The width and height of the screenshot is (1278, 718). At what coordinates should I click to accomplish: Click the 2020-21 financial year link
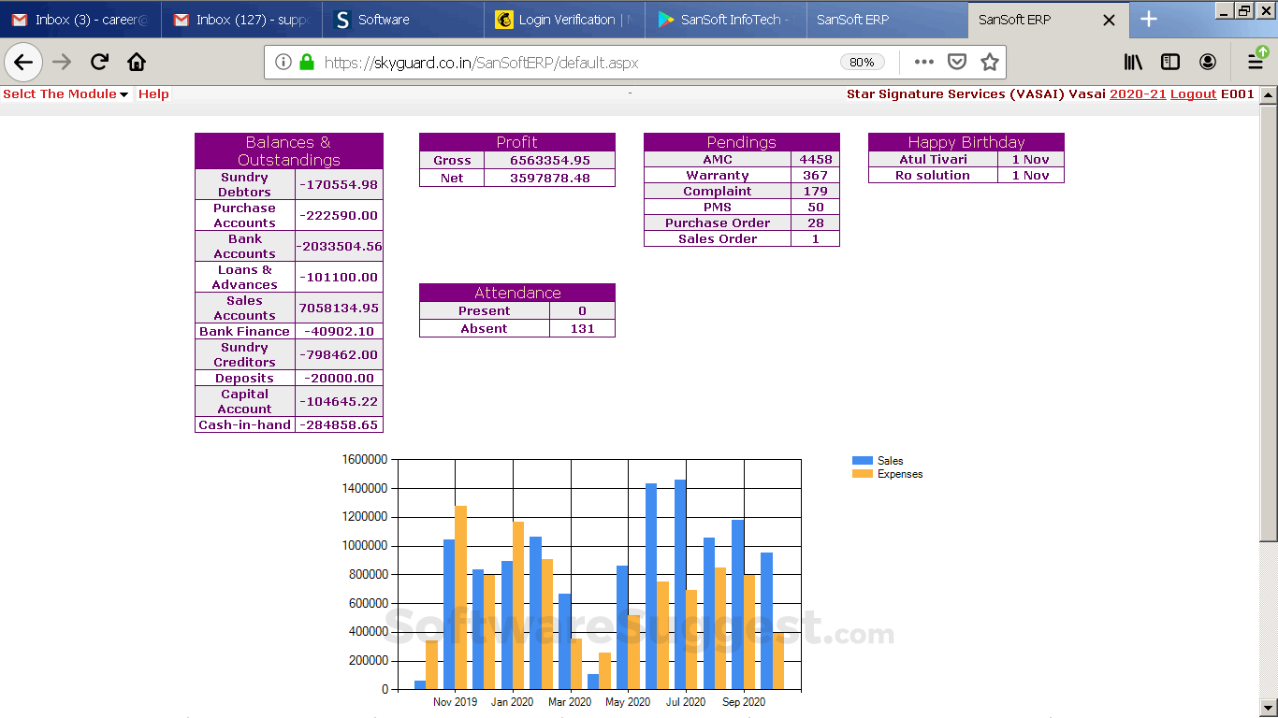tap(1138, 94)
